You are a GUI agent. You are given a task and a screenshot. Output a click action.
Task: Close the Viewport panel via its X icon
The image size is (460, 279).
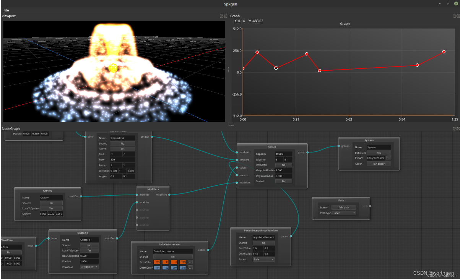click(225, 16)
